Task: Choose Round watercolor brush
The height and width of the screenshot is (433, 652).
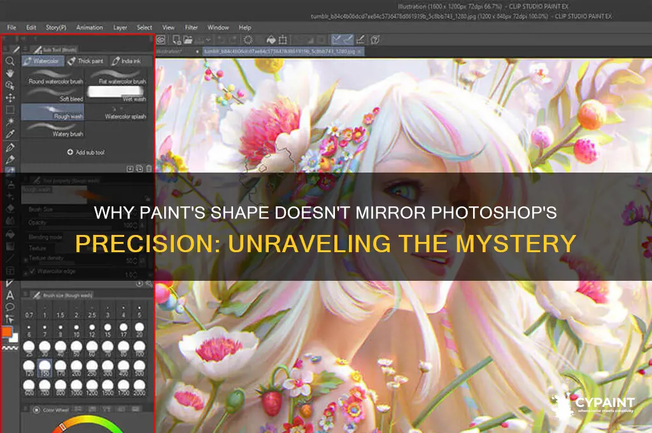Action: pyautogui.click(x=53, y=78)
